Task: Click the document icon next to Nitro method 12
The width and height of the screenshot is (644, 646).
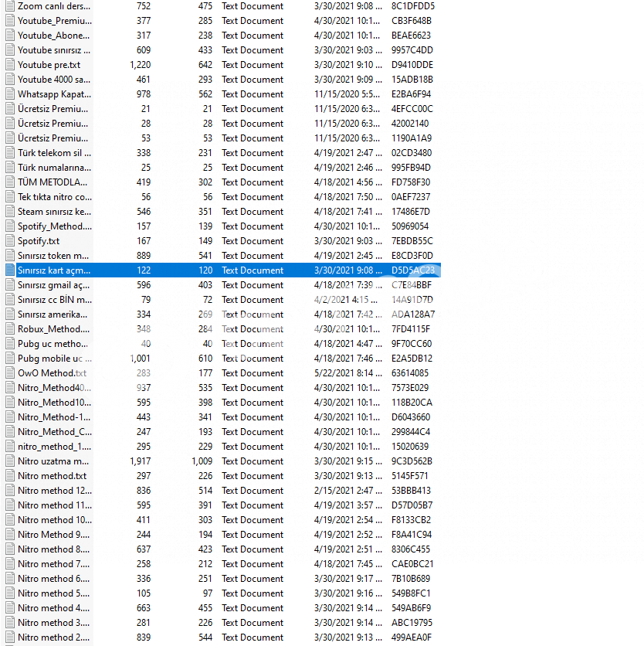Action: [x=10, y=490]
